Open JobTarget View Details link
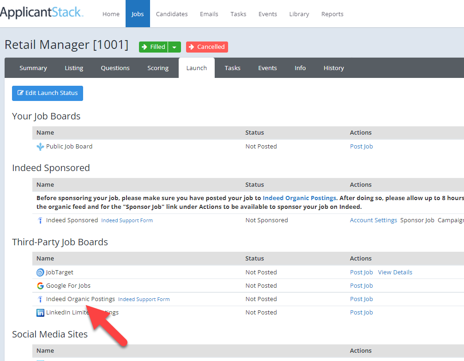The height and width of the screenshot is (361, 464). click(395, 272)
